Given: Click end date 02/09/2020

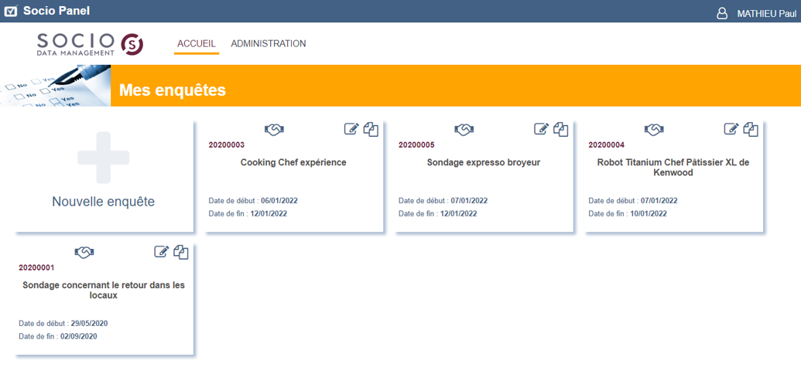Looking at the screenshot, I should 79,337.
